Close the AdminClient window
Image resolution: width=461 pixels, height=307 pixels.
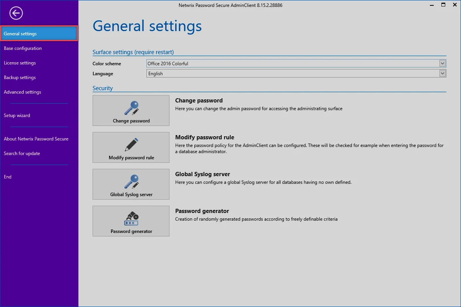pos(455,5)
